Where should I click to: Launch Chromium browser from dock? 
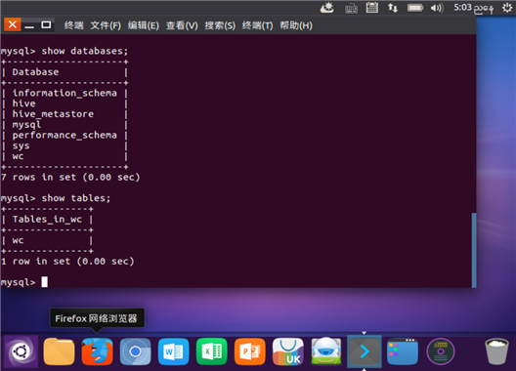click(x=135, y=351)
